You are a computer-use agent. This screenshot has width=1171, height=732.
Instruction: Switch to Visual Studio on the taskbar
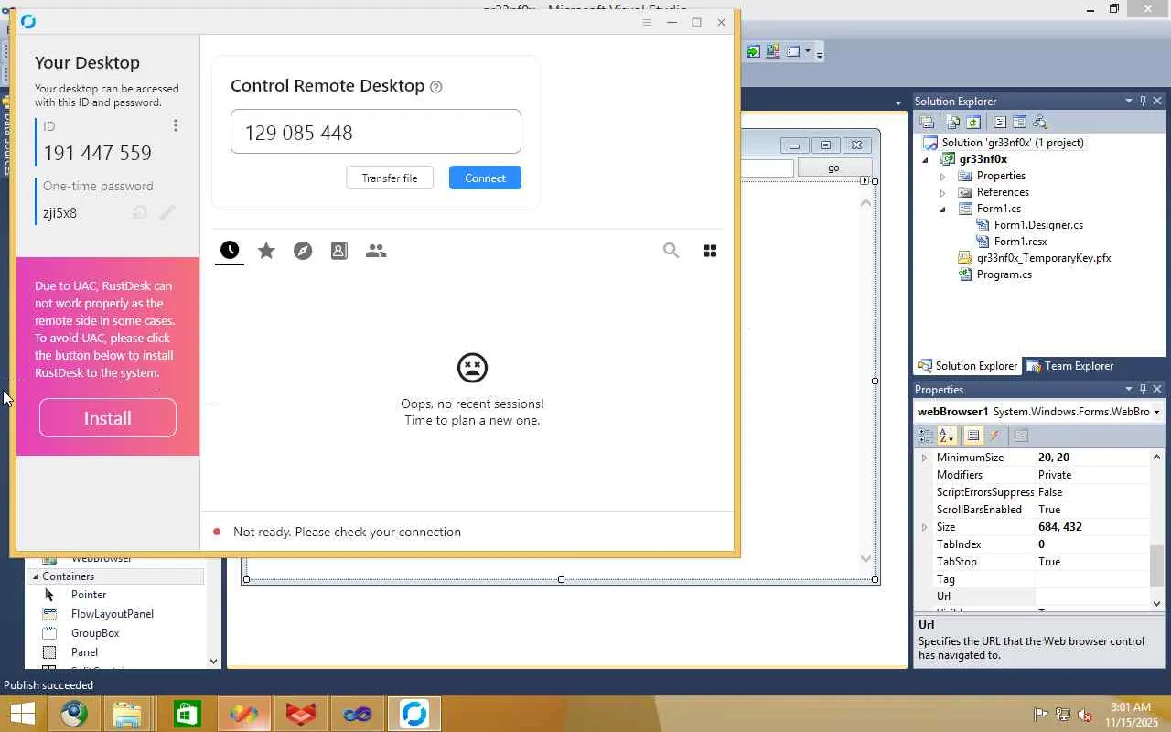(357, 714)
